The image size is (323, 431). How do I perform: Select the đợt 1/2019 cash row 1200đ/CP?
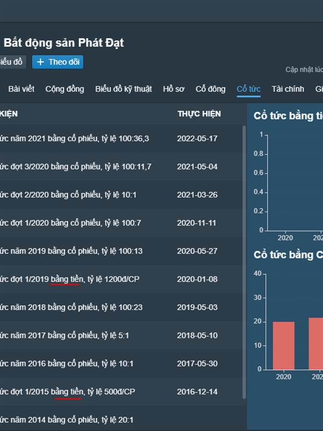(121, 279)
